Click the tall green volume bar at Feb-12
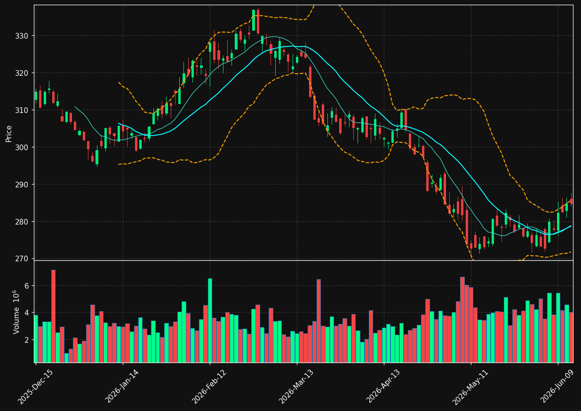581x411 pixels. click(210, 320)
